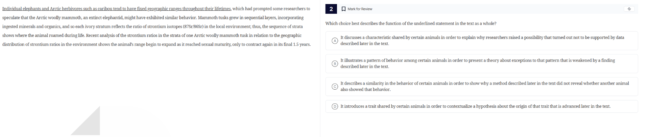Click the passage line starting "speculate that the Arctic"
Screen dimensions: 649x137
pos(153,18)
